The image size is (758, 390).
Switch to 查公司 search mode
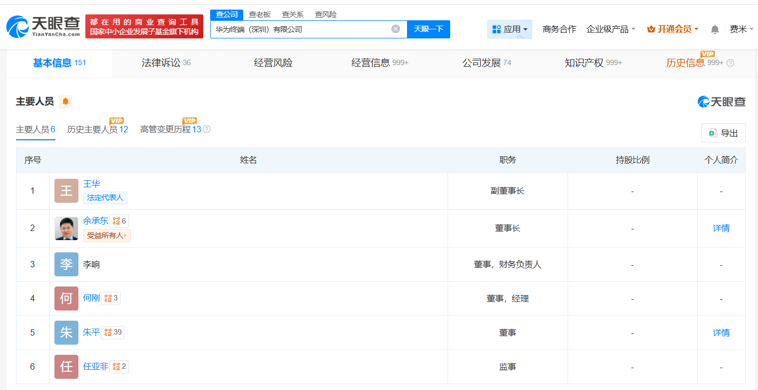pos(227,14)
